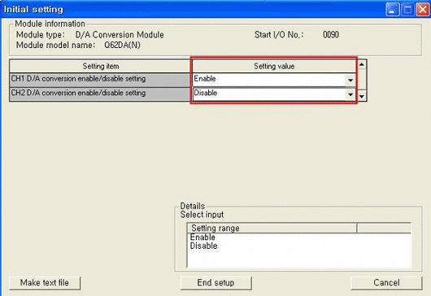The height and width of the screenshot is (296, 431).
Task: Close the Initial setting window
Action: pyautogui.click(x=423, y=10)
